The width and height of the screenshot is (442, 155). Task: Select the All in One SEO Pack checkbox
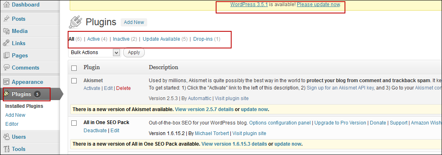[74, 123]
